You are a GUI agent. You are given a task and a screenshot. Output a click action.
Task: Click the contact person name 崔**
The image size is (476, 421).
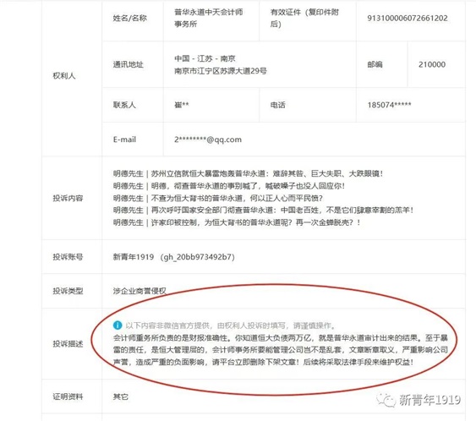click(182, 105)
